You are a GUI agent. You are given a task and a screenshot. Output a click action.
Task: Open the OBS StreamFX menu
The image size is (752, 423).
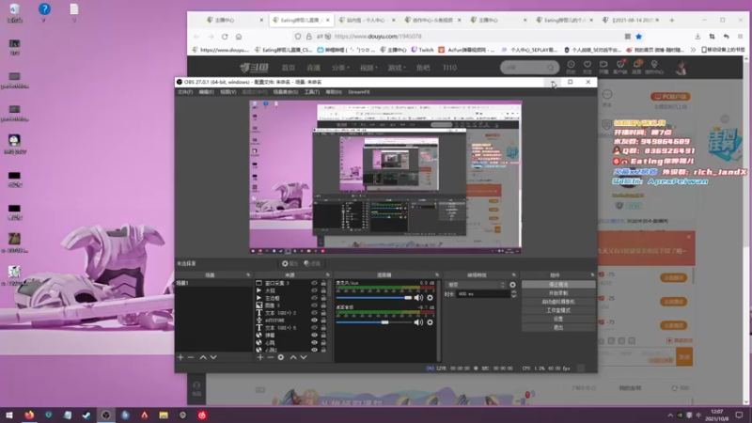pyautogui.click(x=359, y=92)
